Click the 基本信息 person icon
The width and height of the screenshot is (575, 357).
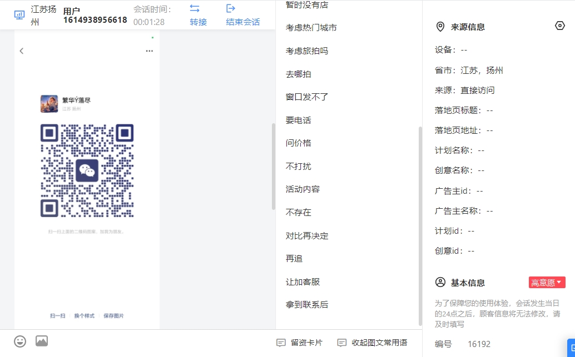point(440,282)
